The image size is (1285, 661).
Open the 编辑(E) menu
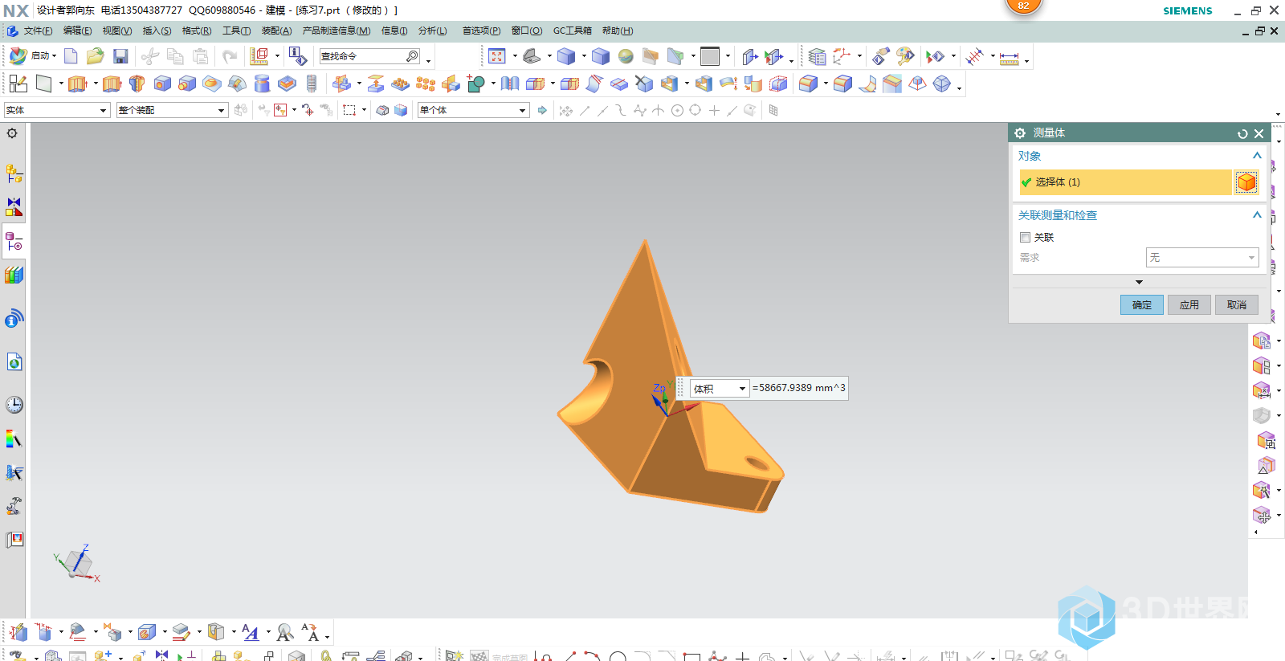click(77, 31)
